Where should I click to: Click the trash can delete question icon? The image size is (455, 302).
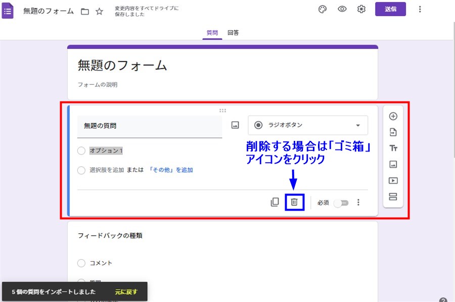pos(294,203)
